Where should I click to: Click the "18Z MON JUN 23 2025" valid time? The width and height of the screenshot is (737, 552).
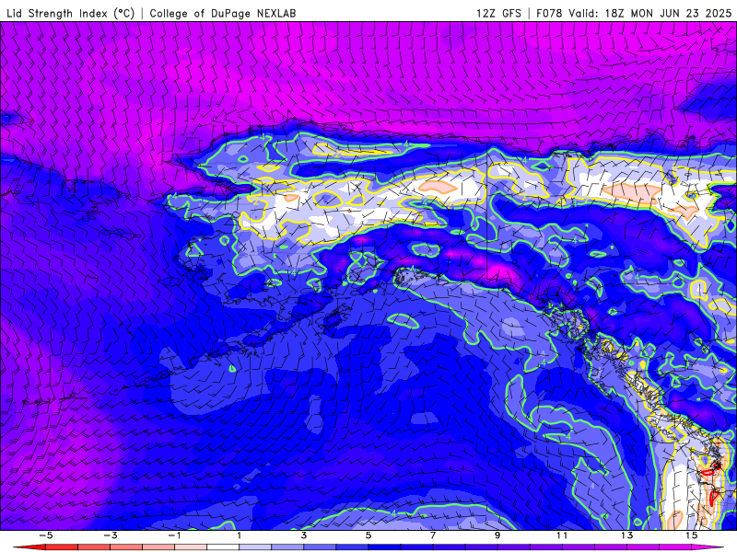pos(669,13)
